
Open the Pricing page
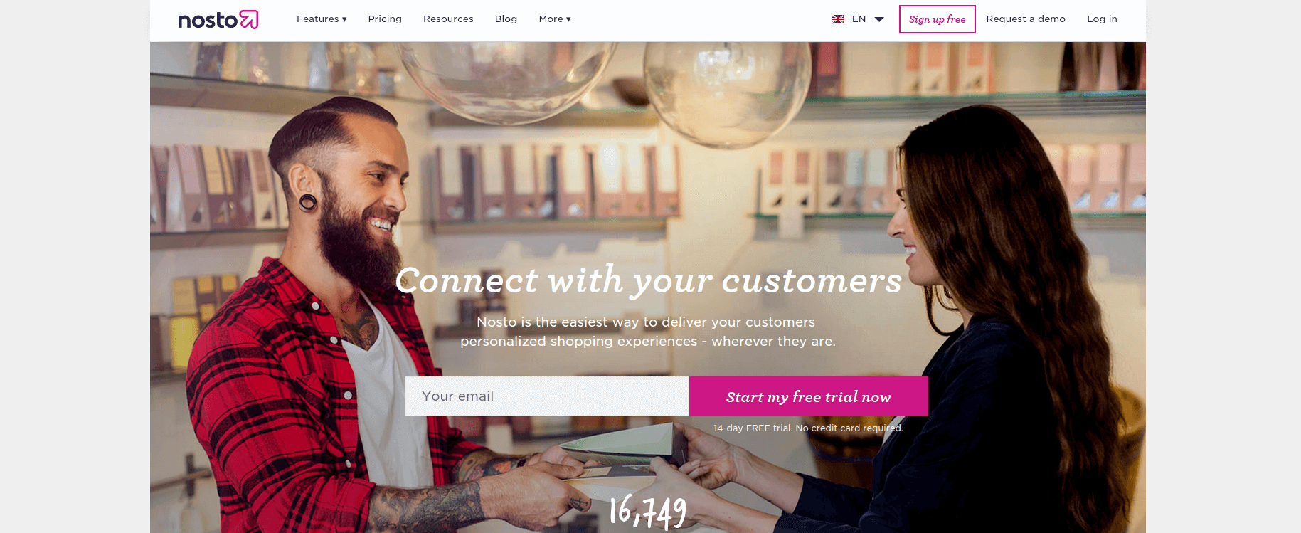click(385, 19)
